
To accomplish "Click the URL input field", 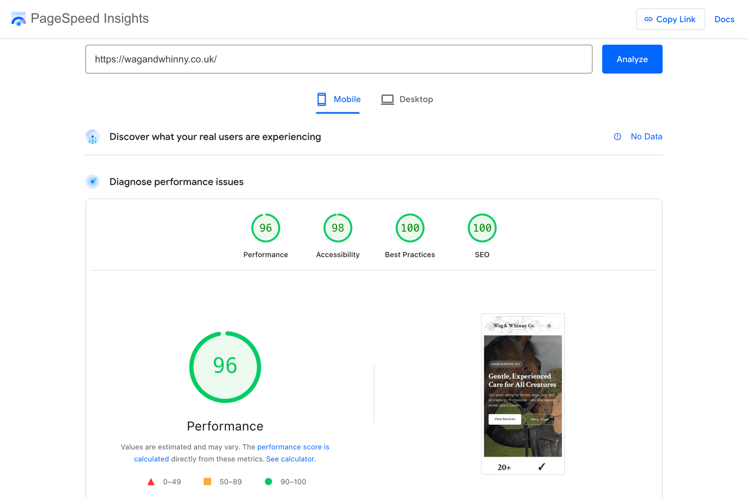I will tap(339, 59).
